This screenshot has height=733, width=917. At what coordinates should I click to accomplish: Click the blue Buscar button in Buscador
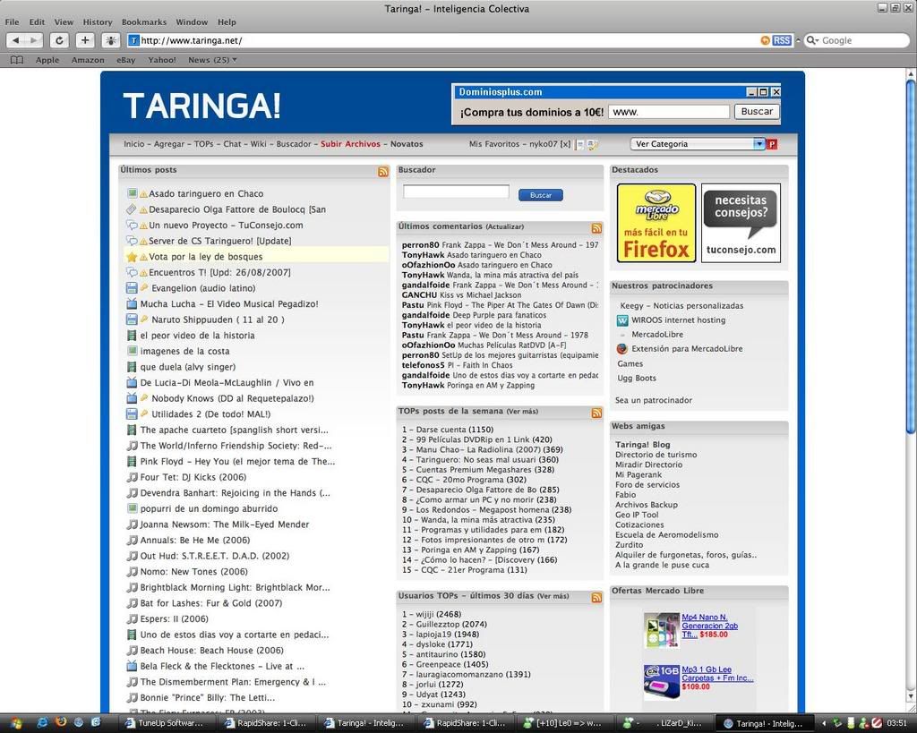540,194
